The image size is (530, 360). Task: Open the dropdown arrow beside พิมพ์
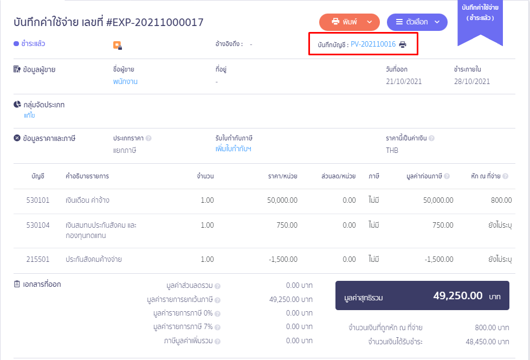point(370,22)
